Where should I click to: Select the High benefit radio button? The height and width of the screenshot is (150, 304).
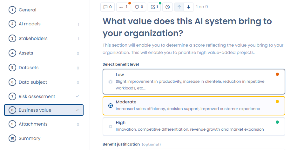pos(111,126)
